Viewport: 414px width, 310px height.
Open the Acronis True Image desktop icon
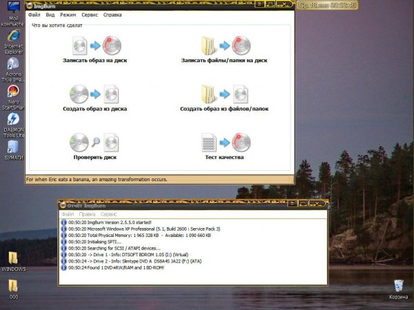(12, 64)
